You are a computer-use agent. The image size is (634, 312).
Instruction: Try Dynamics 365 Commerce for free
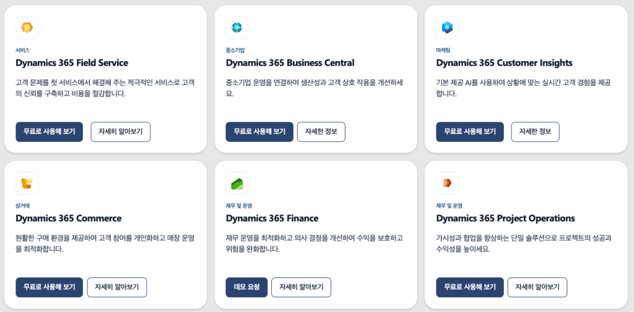click(50, 287)
